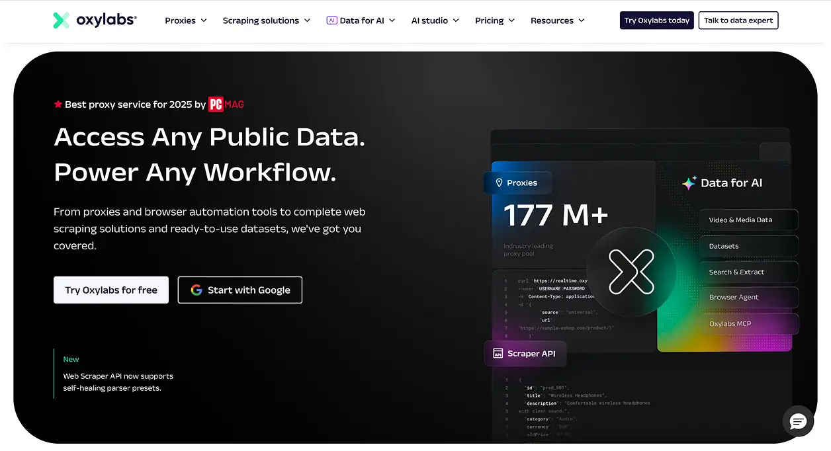Click the AI badge icon beside Data for AI

(331, 20)
